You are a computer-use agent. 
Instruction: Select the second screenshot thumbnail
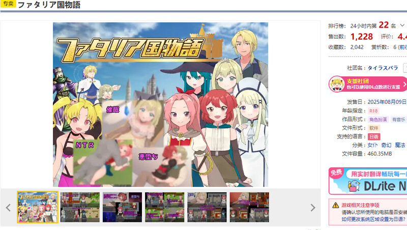point(80,207)
